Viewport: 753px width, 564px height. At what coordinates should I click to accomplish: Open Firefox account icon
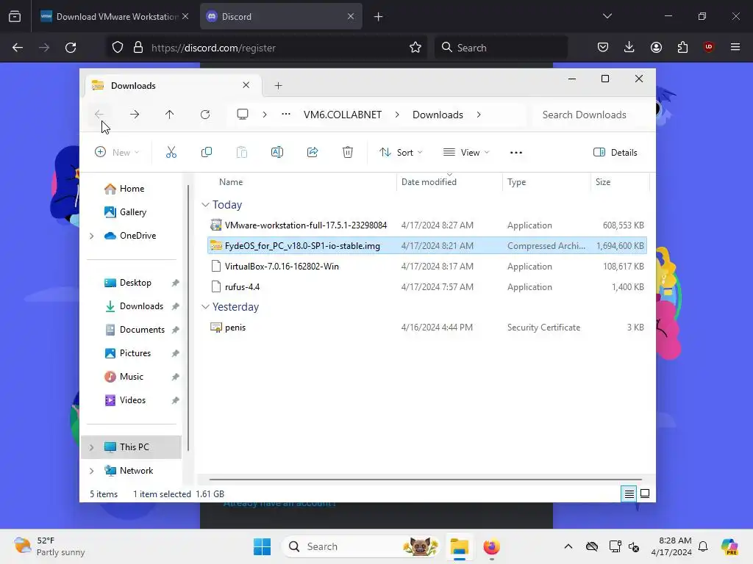coord(656,47)
